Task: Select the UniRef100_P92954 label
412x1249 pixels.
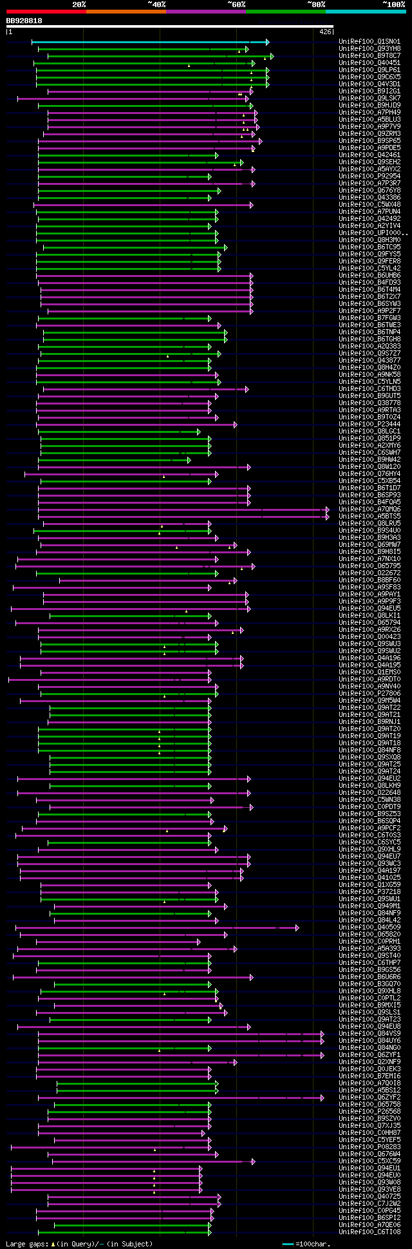Action: [x=370, y=176]
